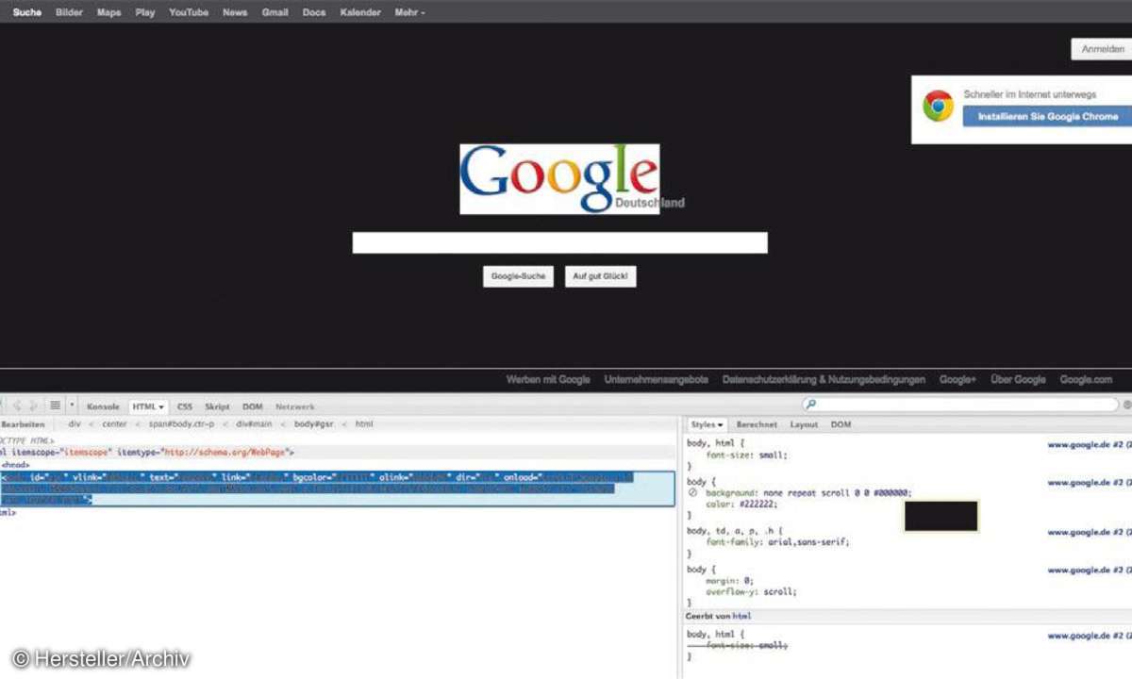Screen dimensions: 1132x679
Task: Click the Firebug list-lines toolbar icon
Action: coord(55,406)
